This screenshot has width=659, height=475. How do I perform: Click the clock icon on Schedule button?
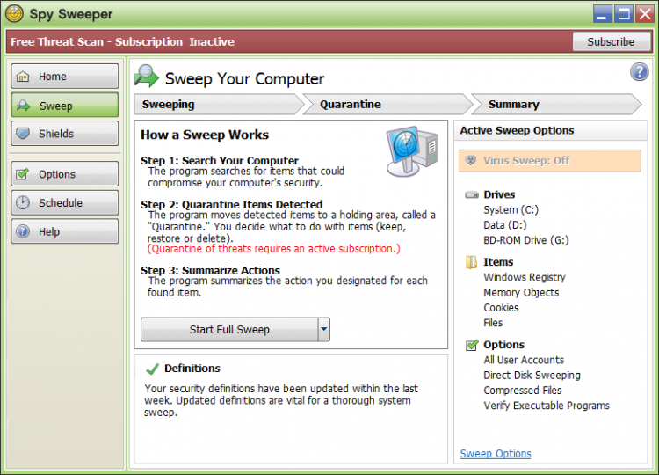click(x=23, y=202)
